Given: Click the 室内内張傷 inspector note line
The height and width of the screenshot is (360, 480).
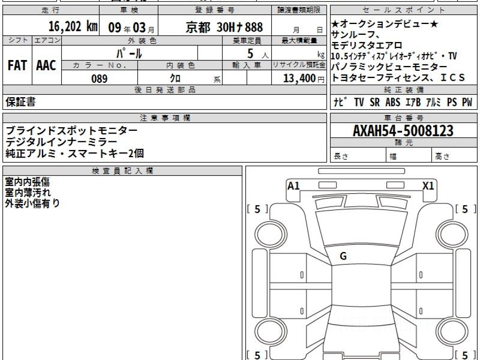Looking at the screenshot, I should (27, 182).
